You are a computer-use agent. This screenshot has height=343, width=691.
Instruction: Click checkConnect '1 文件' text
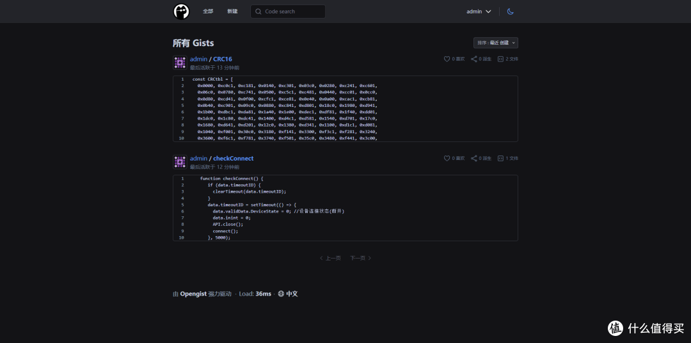[512, 158]
